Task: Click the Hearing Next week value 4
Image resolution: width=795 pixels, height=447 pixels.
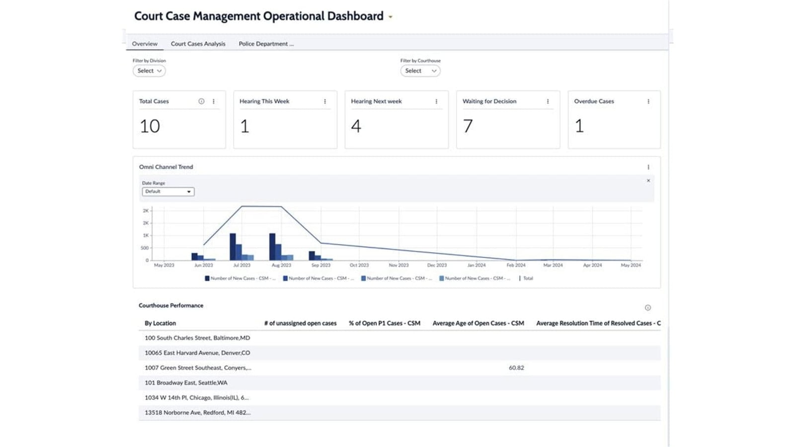Action: (356, 126)
